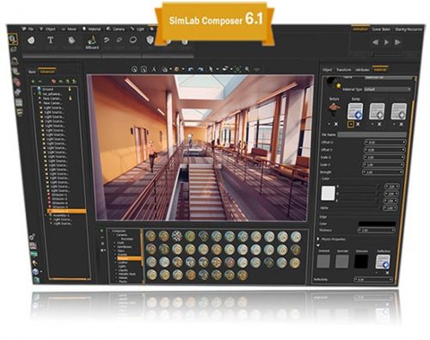Click the first circular icon in viewport toolbar
The image size is (430, 340).
click(134, 69)
